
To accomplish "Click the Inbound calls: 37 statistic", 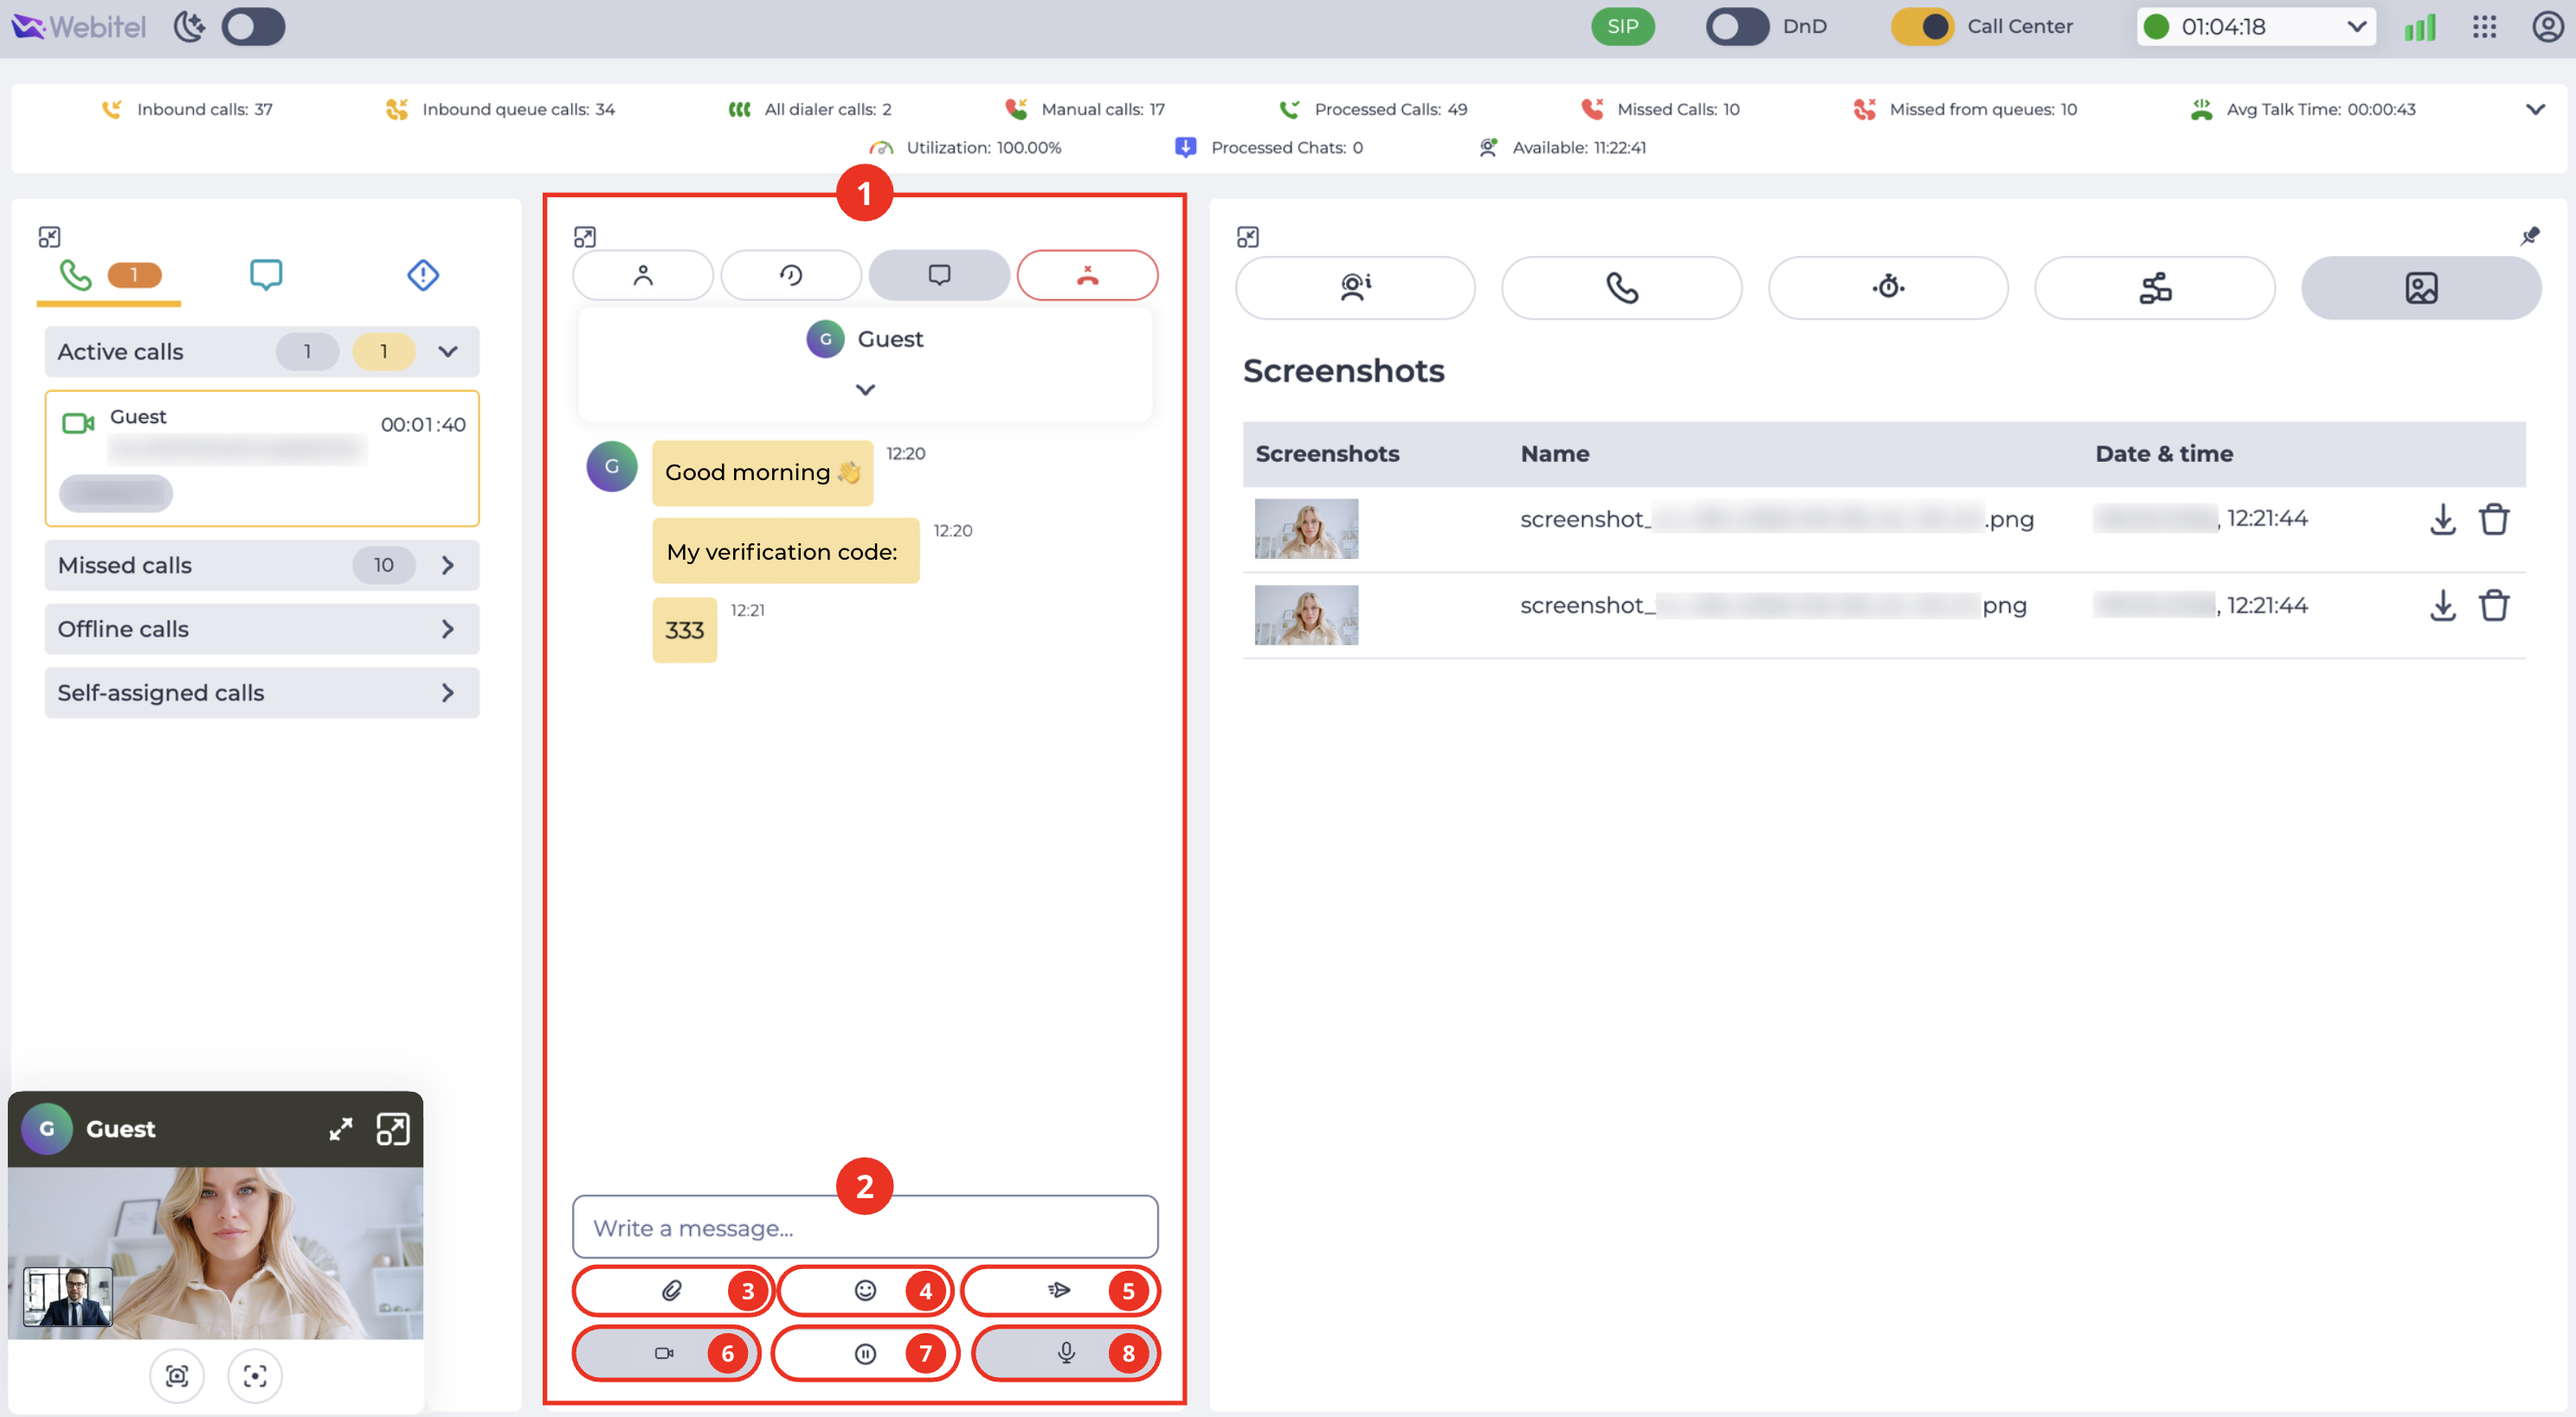I will 187,109.
